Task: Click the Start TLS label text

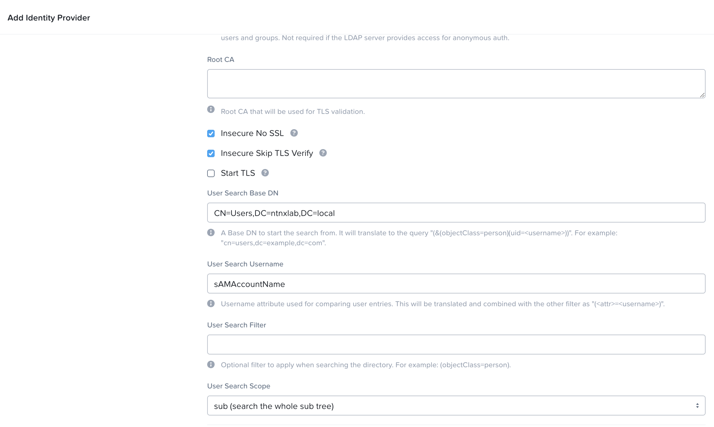Action: [x=238, y=173]
